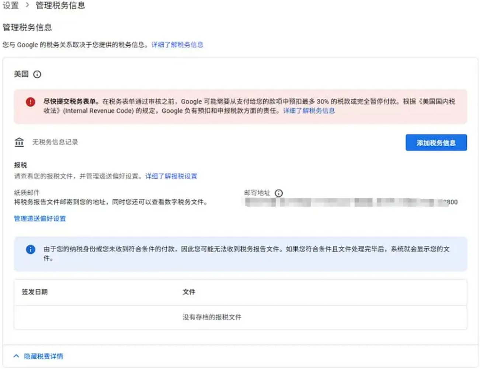Viewport: 480px width, 369px height.
Task: Click the 没有存档的报税文件 empty table row
Action: tap(212, 317)
